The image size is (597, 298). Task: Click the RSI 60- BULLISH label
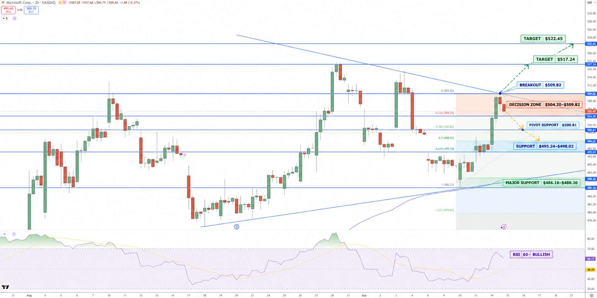531,254
